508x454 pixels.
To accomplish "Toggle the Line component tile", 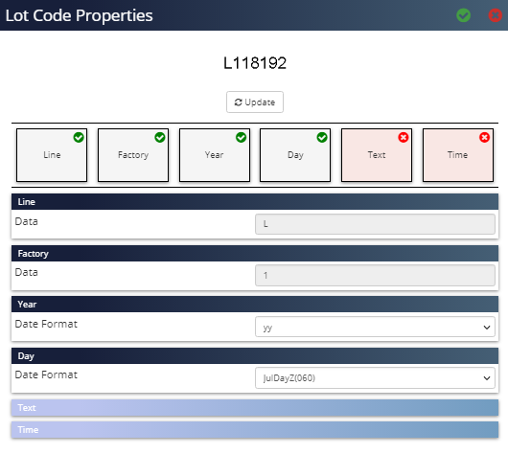I will click(x=52, y=155).
